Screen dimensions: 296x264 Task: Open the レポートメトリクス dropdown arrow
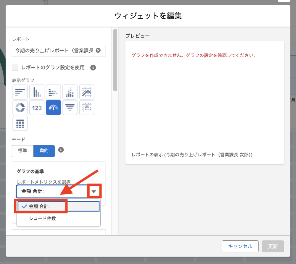(x=94, y=192)
